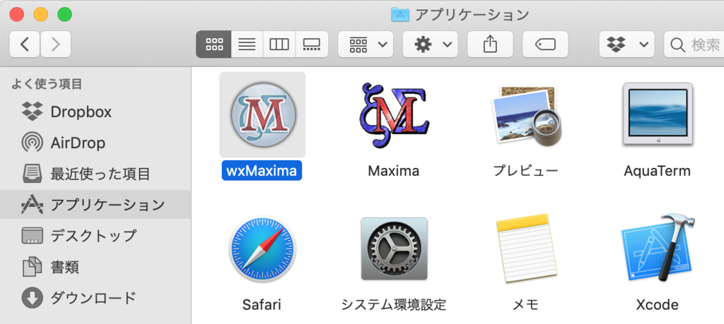Click the メモ name label
724x324 pixels.
tap(525, 305)
